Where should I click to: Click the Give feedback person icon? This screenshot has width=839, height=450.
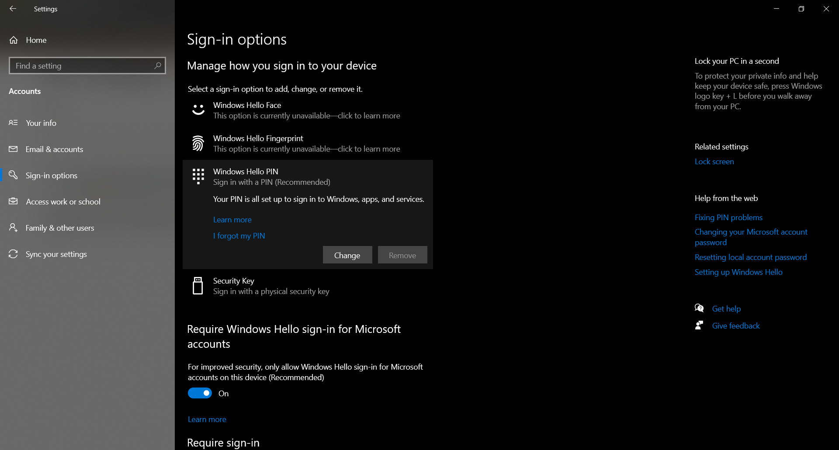pos(699,325)
